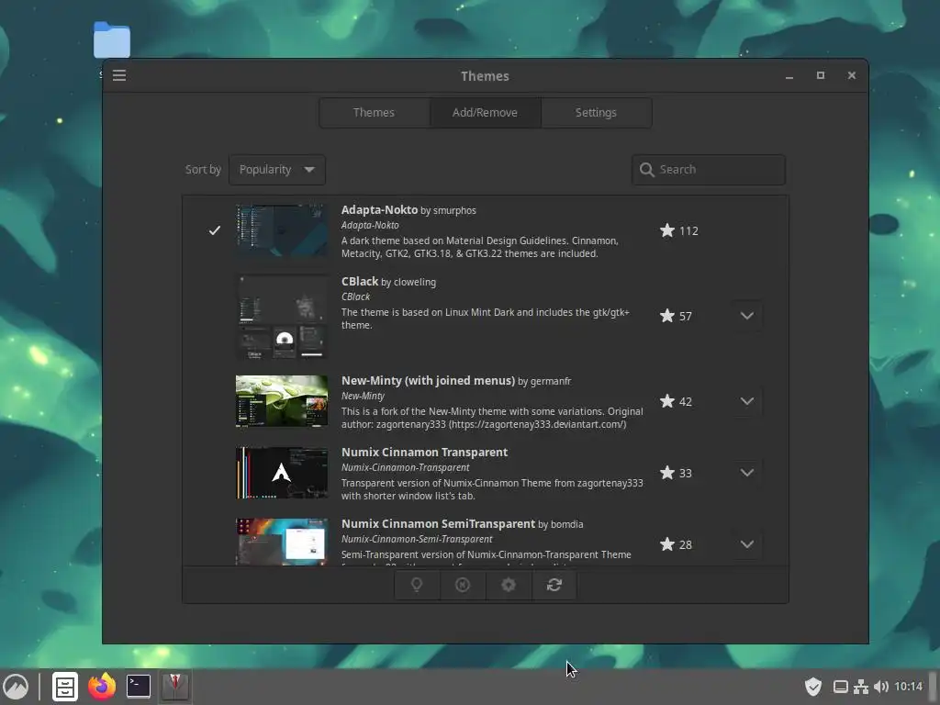Click the download arrow for New-Minty

747,401
